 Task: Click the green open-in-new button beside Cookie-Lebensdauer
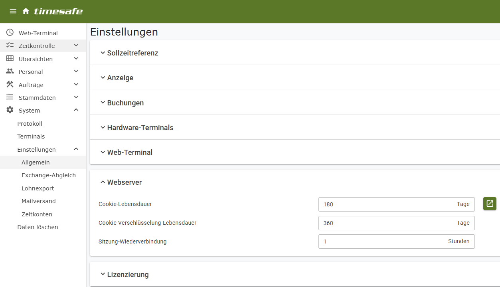tap(490, 204)
